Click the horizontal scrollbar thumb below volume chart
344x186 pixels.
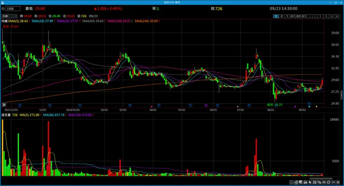click(321, 179)
